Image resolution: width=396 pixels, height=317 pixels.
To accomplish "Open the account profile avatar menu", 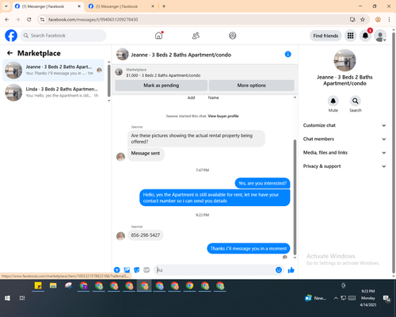I will pyautogui.click(x=380, y=36).
